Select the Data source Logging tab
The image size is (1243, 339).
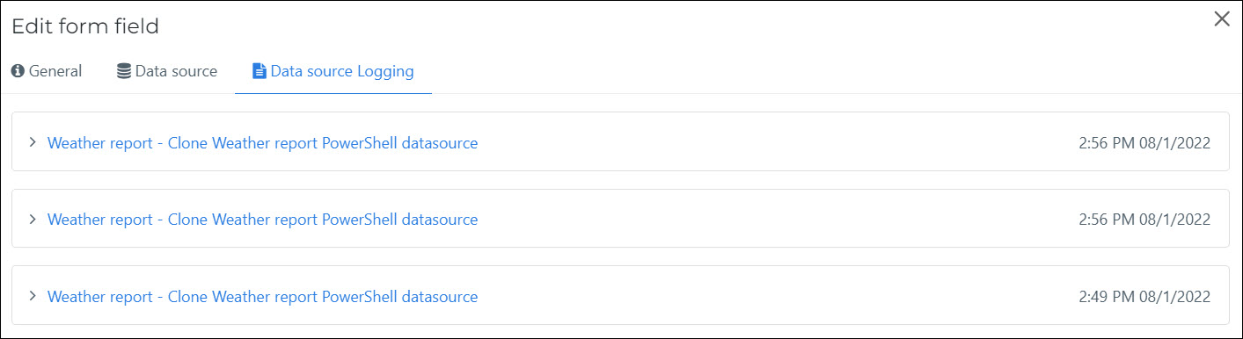click(x=333, y=72)
